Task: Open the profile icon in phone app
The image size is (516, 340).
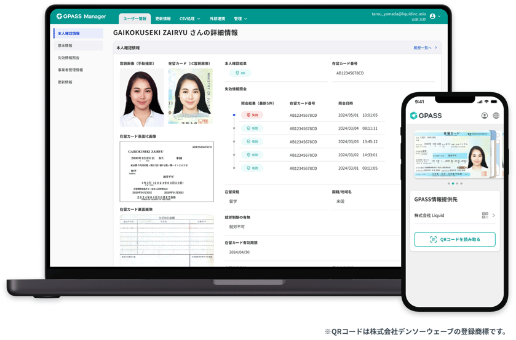Action: click(485, 116)
